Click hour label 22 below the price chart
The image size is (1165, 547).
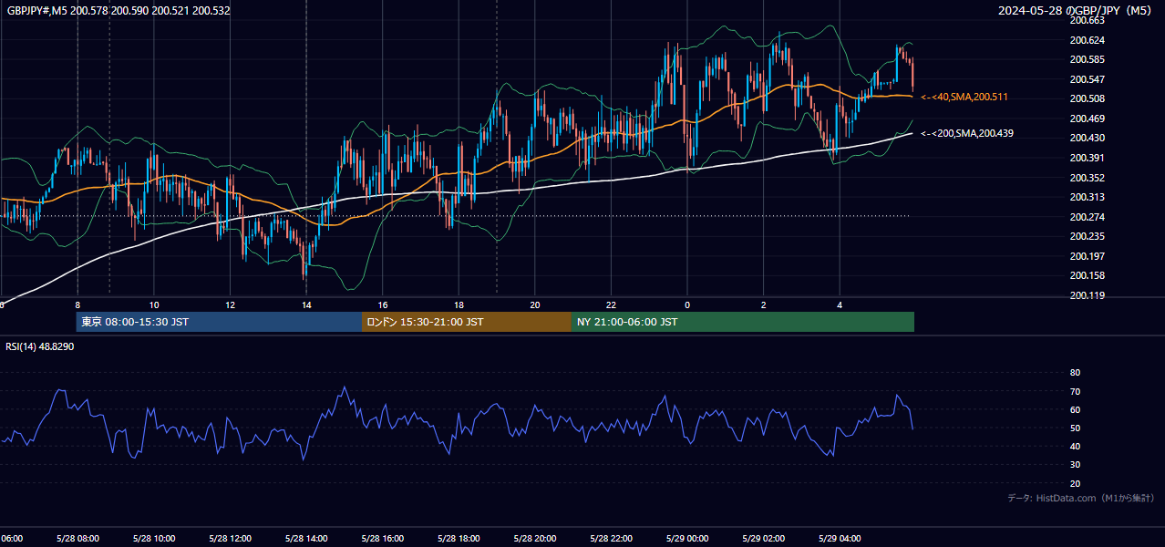pyautogui.click(x=611, y=304)
